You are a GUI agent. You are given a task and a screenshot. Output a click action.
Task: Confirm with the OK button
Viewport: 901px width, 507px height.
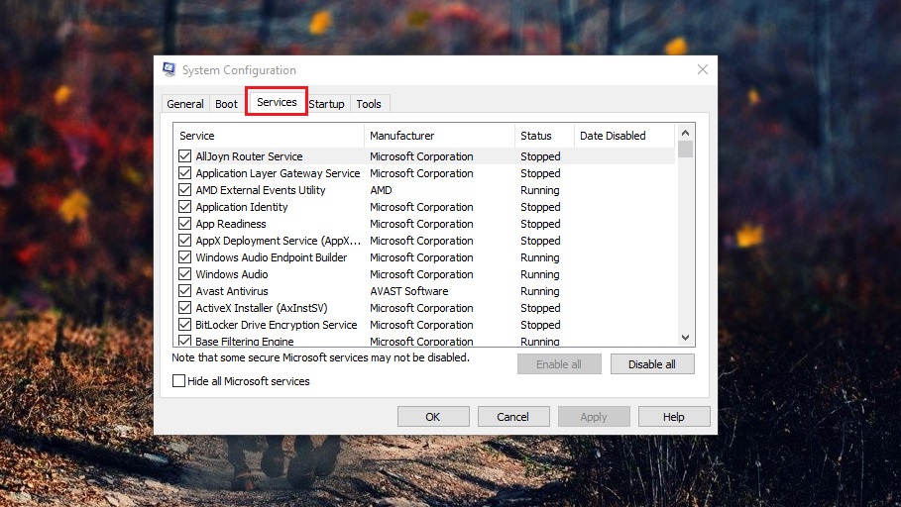[433, 417]
